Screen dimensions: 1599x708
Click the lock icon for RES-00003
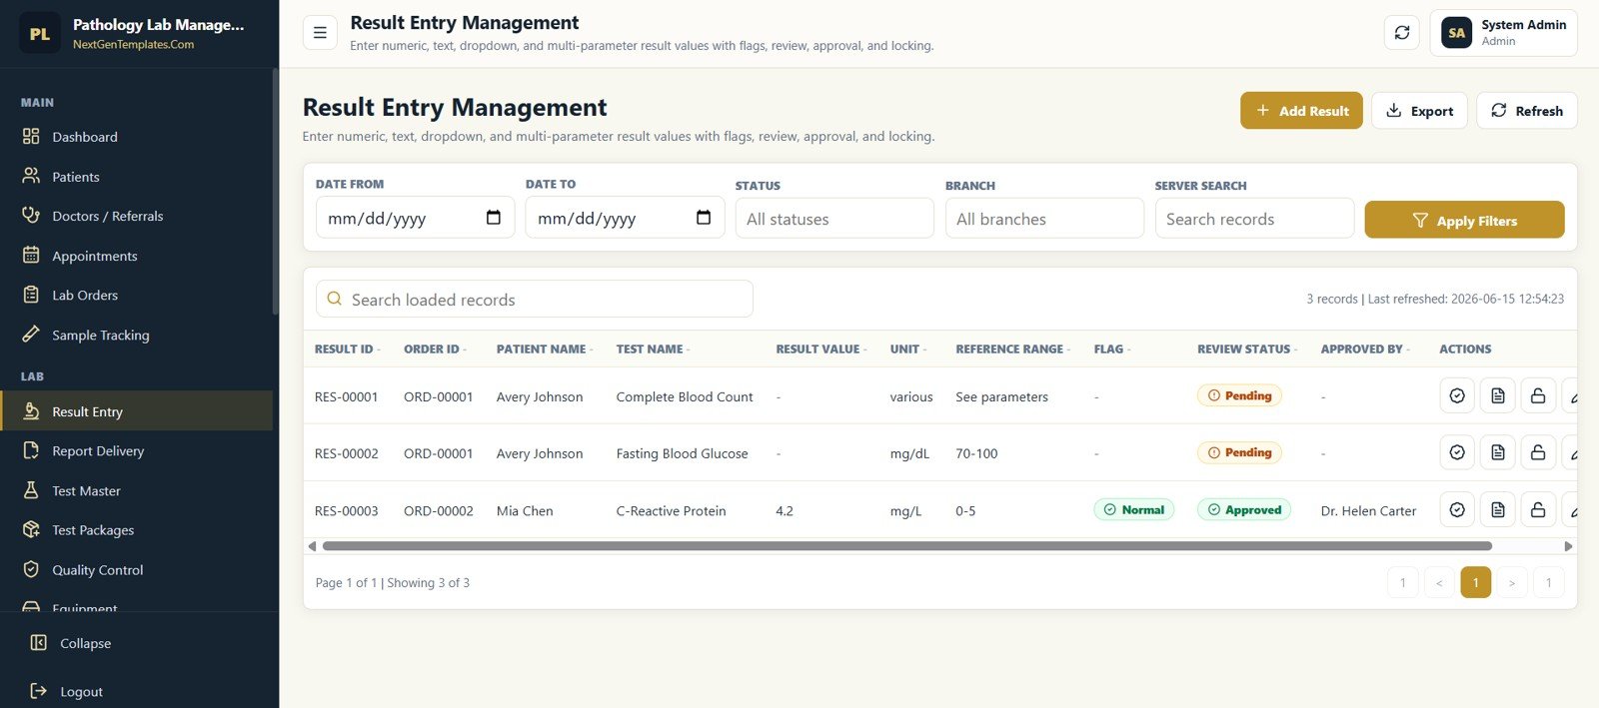pyautogui.click(x=1538, y=509)
